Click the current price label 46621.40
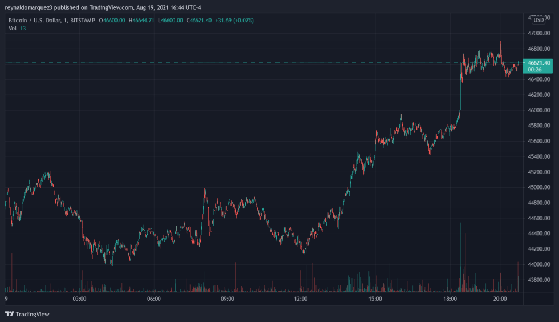This screenshot has width=559, height=322. (538, 63)
